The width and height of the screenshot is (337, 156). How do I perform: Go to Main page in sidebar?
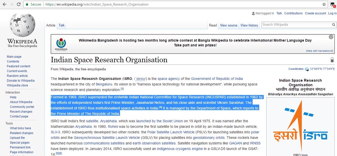click(14, 57)
